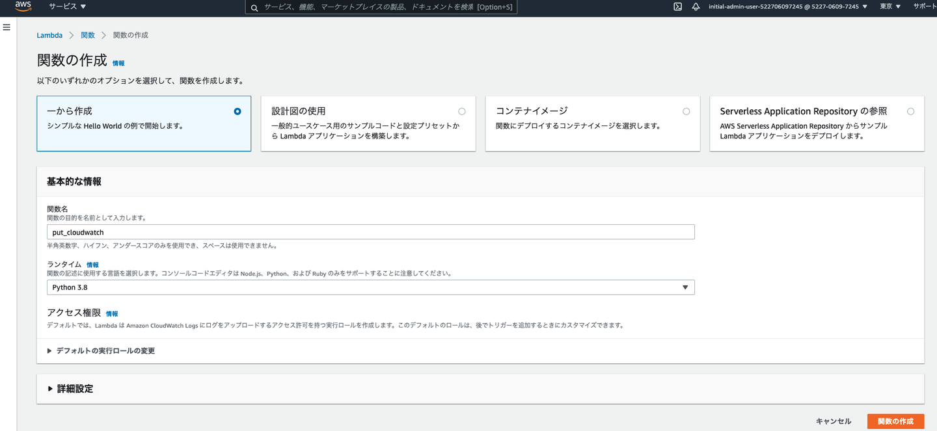The image size is (937, 431).
Task: Select the 一から作成 radio option
Action: [238, 112]
